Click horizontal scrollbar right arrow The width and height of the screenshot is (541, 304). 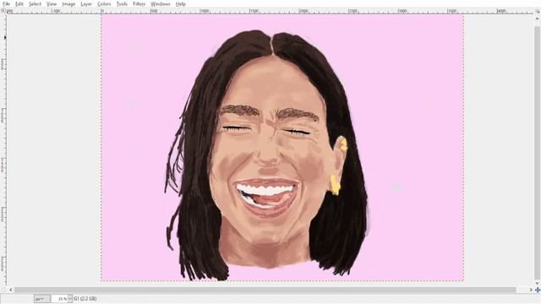click(x=531, y=290)
